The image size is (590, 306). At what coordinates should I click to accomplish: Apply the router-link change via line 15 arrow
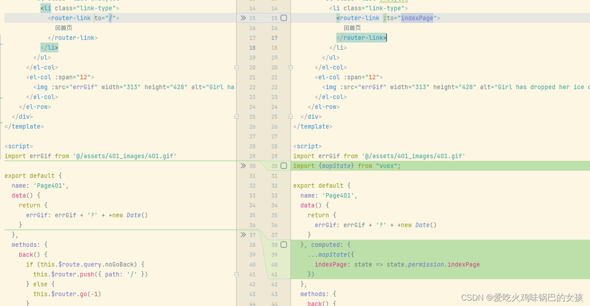pos(243,18)
